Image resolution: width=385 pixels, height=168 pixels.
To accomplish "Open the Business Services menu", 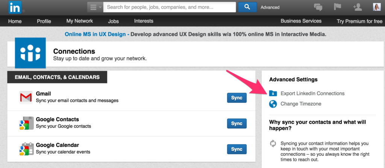I will 301,21.
